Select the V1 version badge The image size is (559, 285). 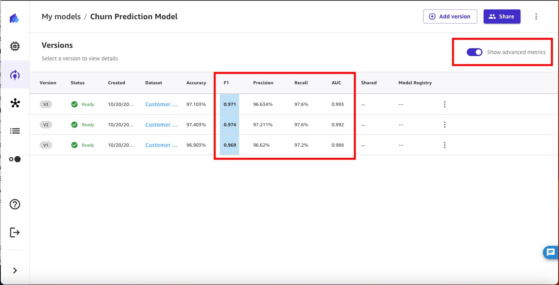pos(46,145)
